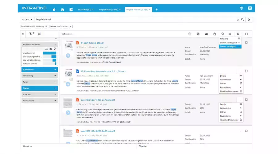The height and width of the screenshot is (154, 278).
Task: Open search settings gear icon
Action: (x=249, y=20)
